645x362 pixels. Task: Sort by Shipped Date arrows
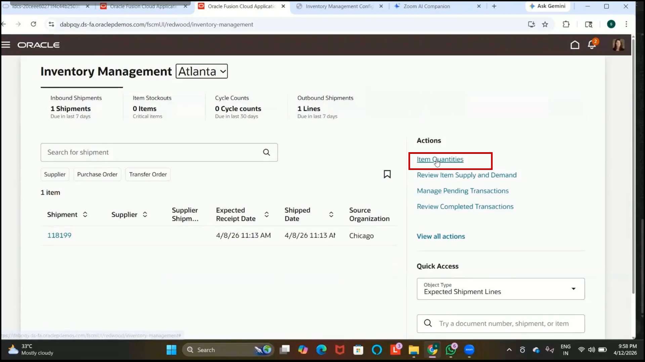click(331, 215)
